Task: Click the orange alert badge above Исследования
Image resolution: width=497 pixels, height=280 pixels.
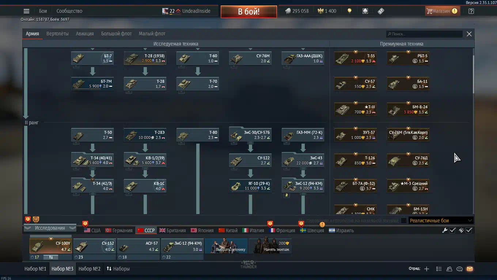Action: pos(36,219)
